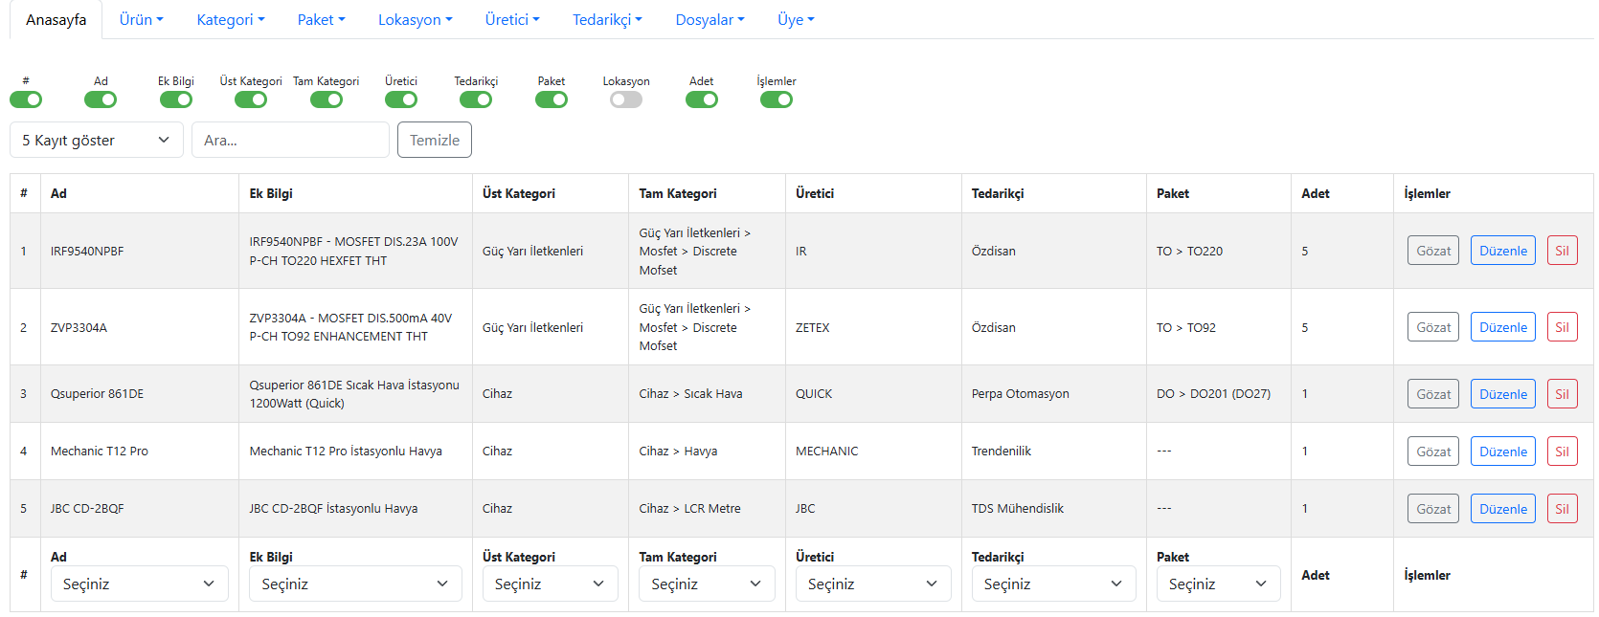The image size is (1599, 617).
Task: Toggle the Üst Kategori column visibility
Action: coord(251,99)
